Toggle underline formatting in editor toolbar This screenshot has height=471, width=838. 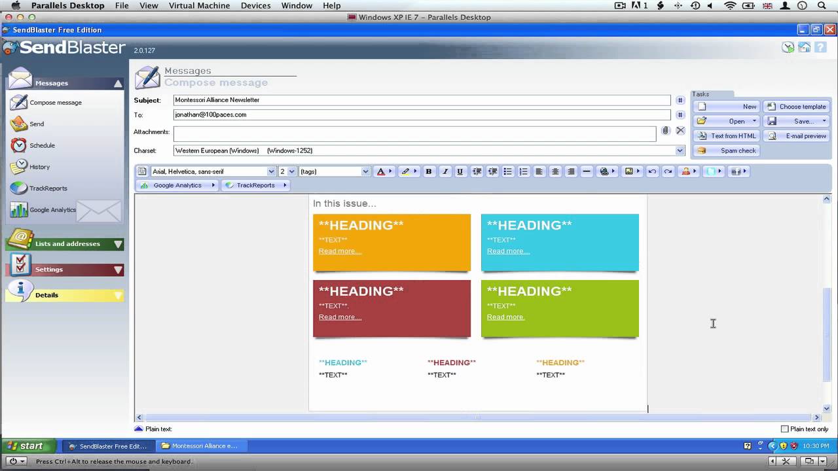tap(460, 171)
